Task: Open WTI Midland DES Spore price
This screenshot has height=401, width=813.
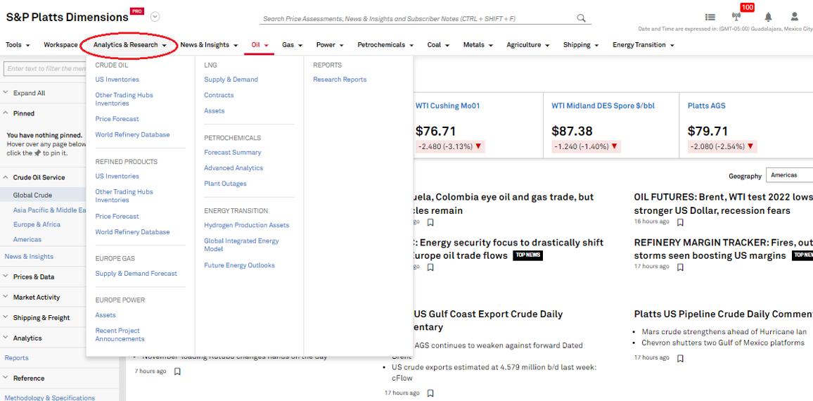Action: tap(603, 106)
